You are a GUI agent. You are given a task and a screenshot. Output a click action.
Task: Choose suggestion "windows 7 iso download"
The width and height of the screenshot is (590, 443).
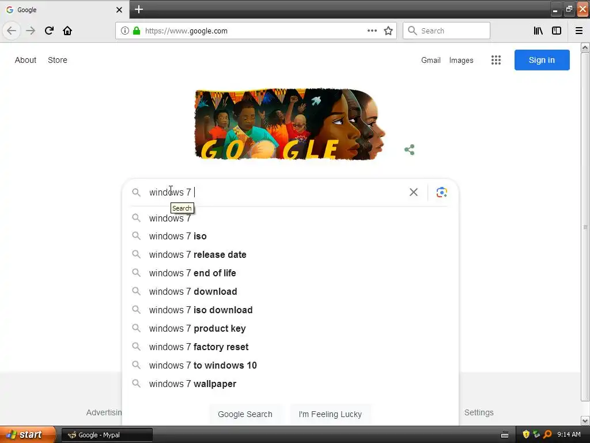coord(290,310)
